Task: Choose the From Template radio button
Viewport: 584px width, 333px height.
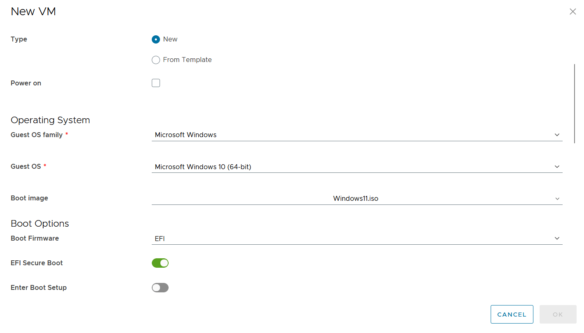Action: click(156, 60)
